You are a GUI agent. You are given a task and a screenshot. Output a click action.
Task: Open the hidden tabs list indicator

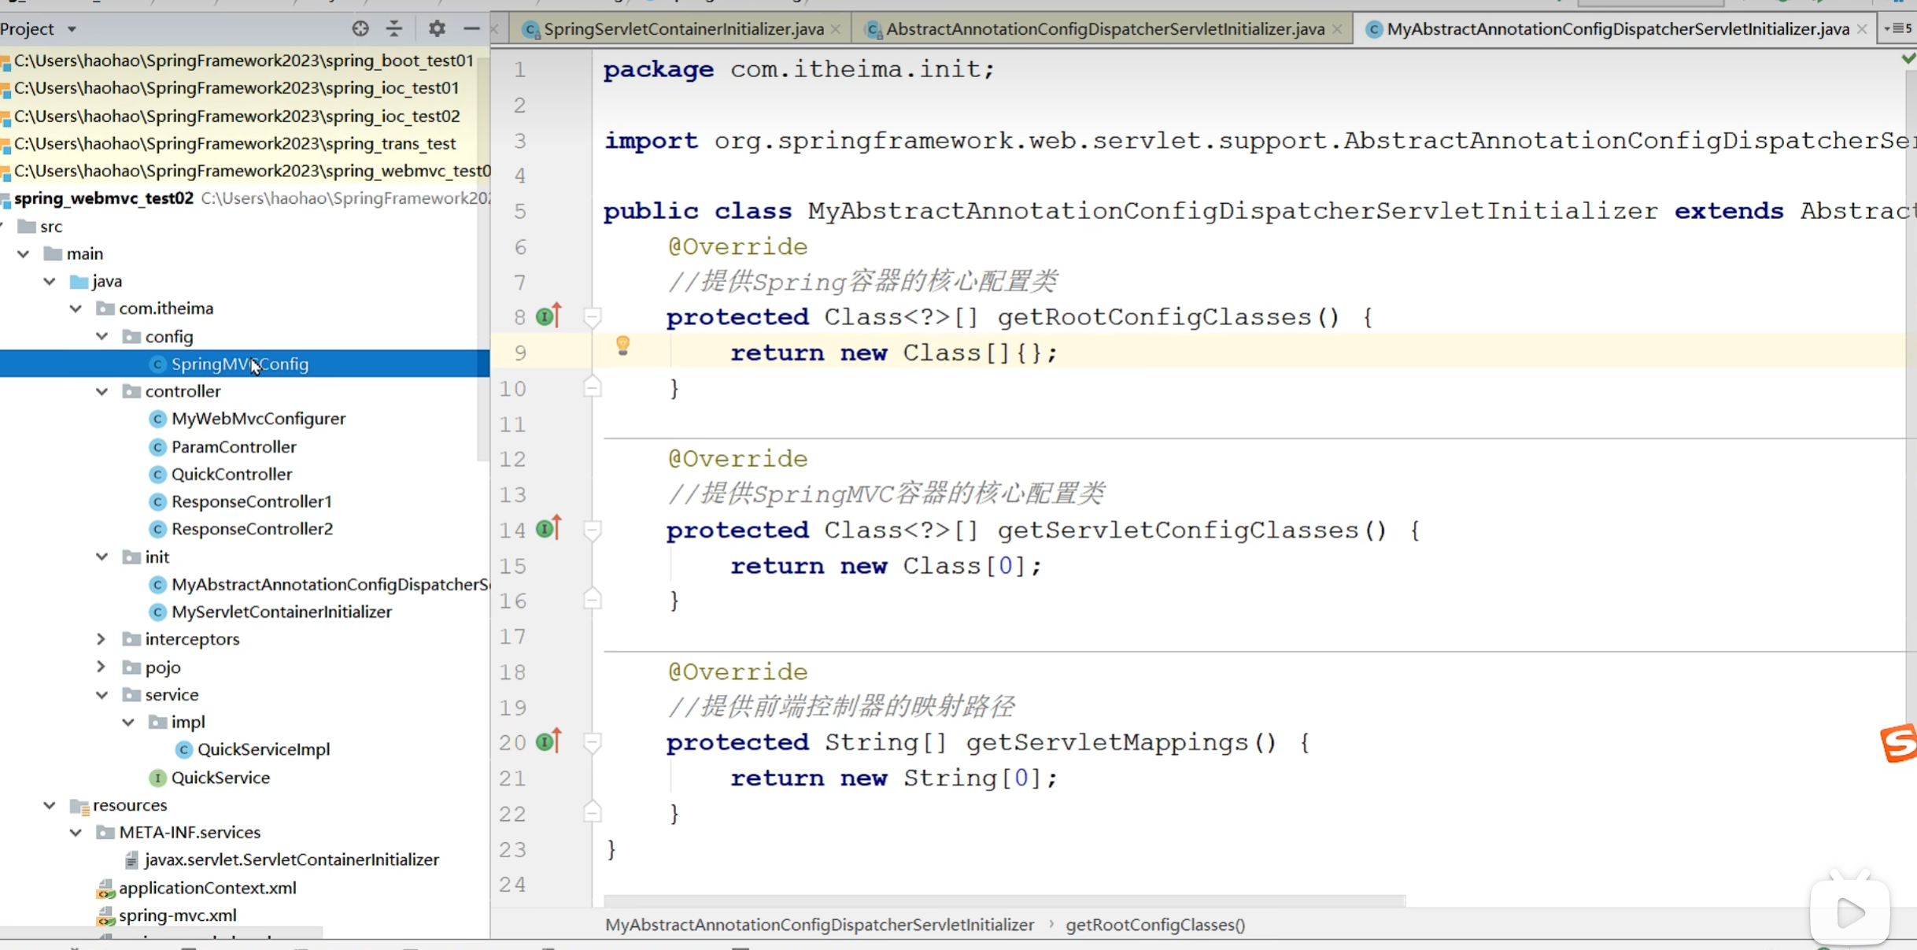pos(1897,29)
